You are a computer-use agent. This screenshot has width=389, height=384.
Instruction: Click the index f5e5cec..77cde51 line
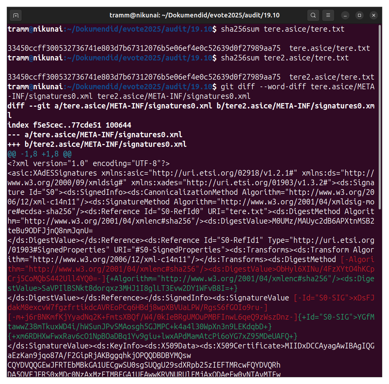tap(69, 125)
